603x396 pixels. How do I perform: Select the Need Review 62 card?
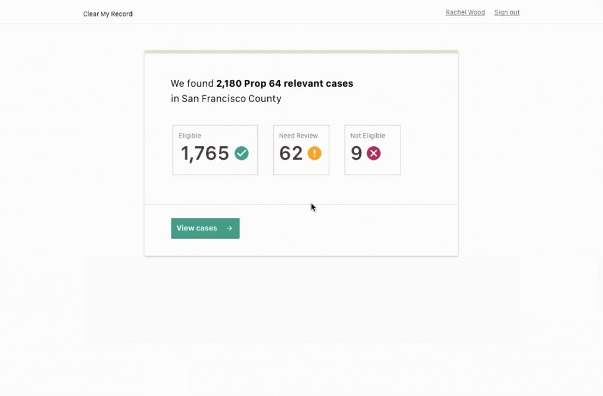pyautogui.click(x=301, y=150)
